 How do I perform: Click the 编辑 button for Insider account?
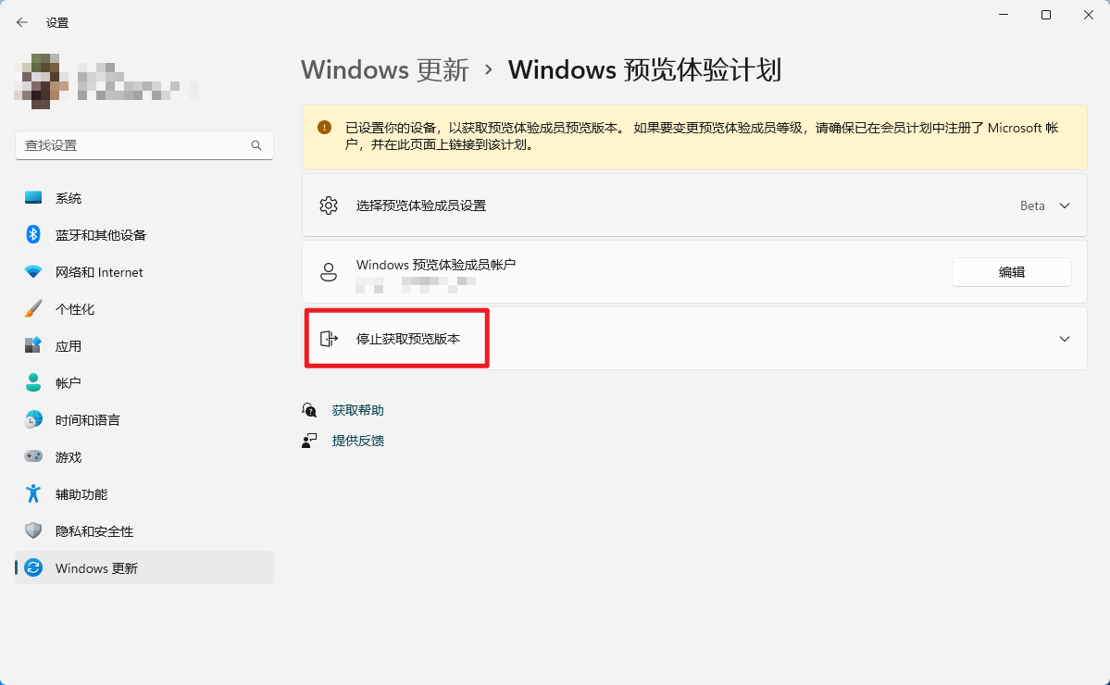1011,271
